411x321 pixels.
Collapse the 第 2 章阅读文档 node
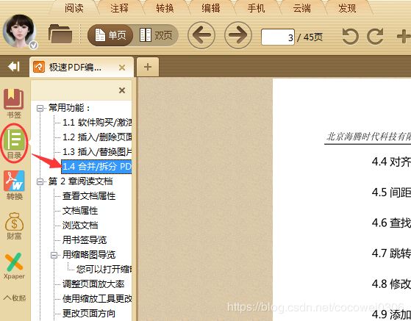pos(40,181)
